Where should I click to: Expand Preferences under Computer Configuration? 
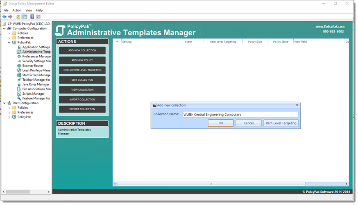9,38
